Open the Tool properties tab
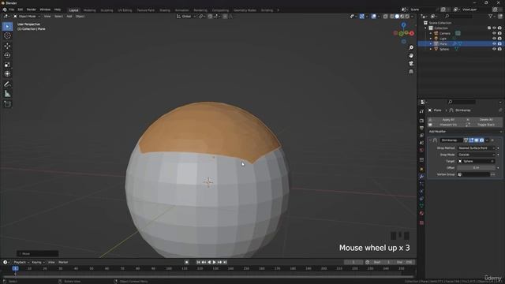Viewport: 505px width, 284px height. pyautogui.click(x=421, y=111)
